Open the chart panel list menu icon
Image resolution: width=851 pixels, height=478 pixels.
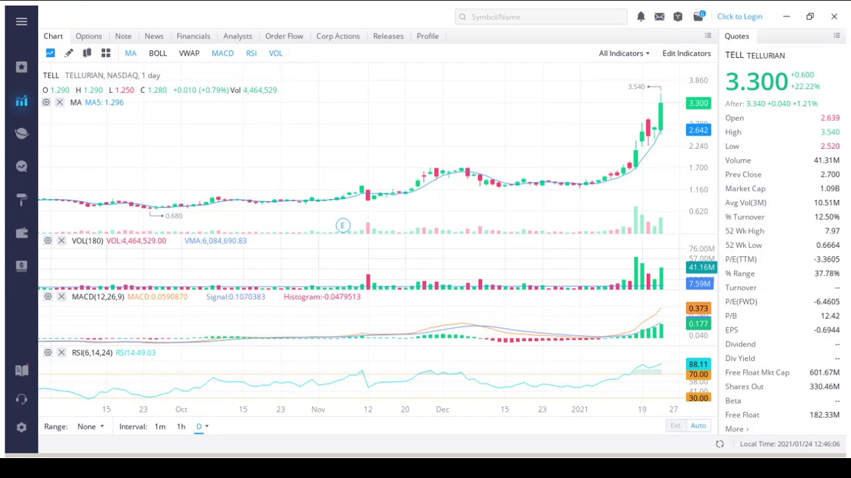coord(708,36)
